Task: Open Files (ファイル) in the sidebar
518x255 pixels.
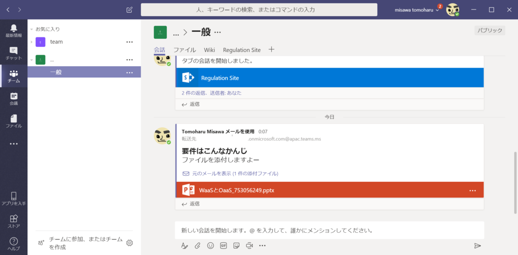Action: [x=14, y=121]
